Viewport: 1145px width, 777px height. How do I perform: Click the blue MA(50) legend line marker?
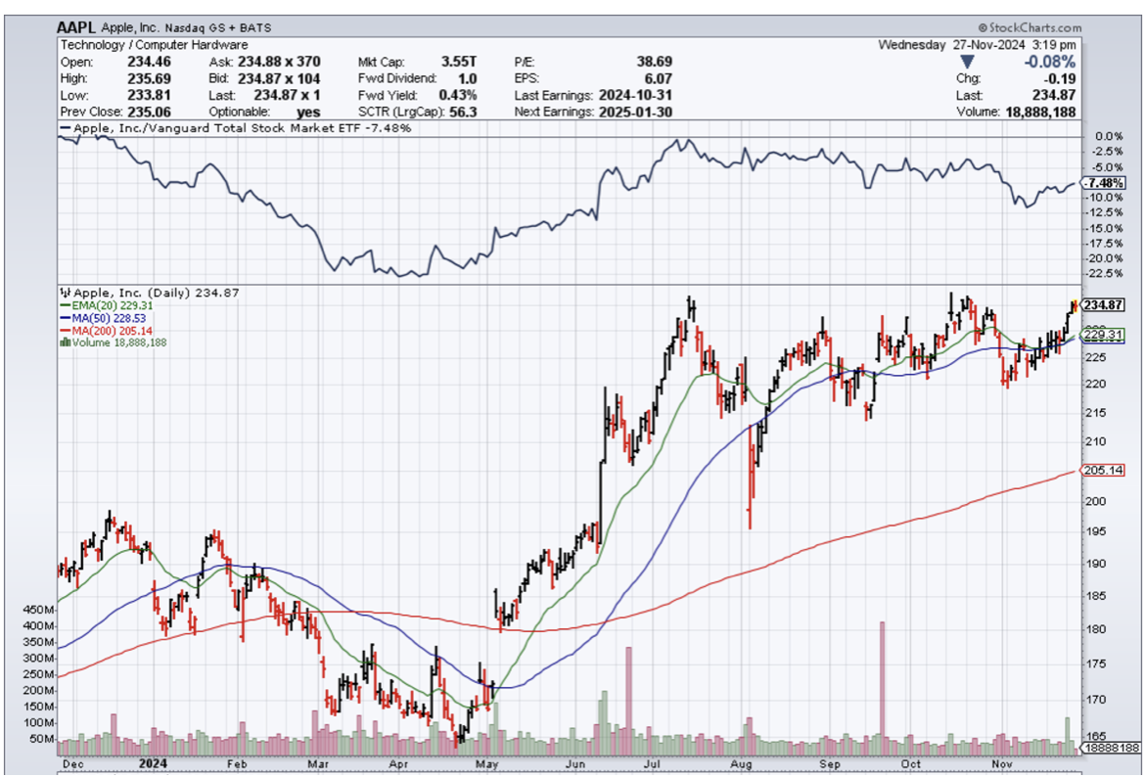pos(65,318)
